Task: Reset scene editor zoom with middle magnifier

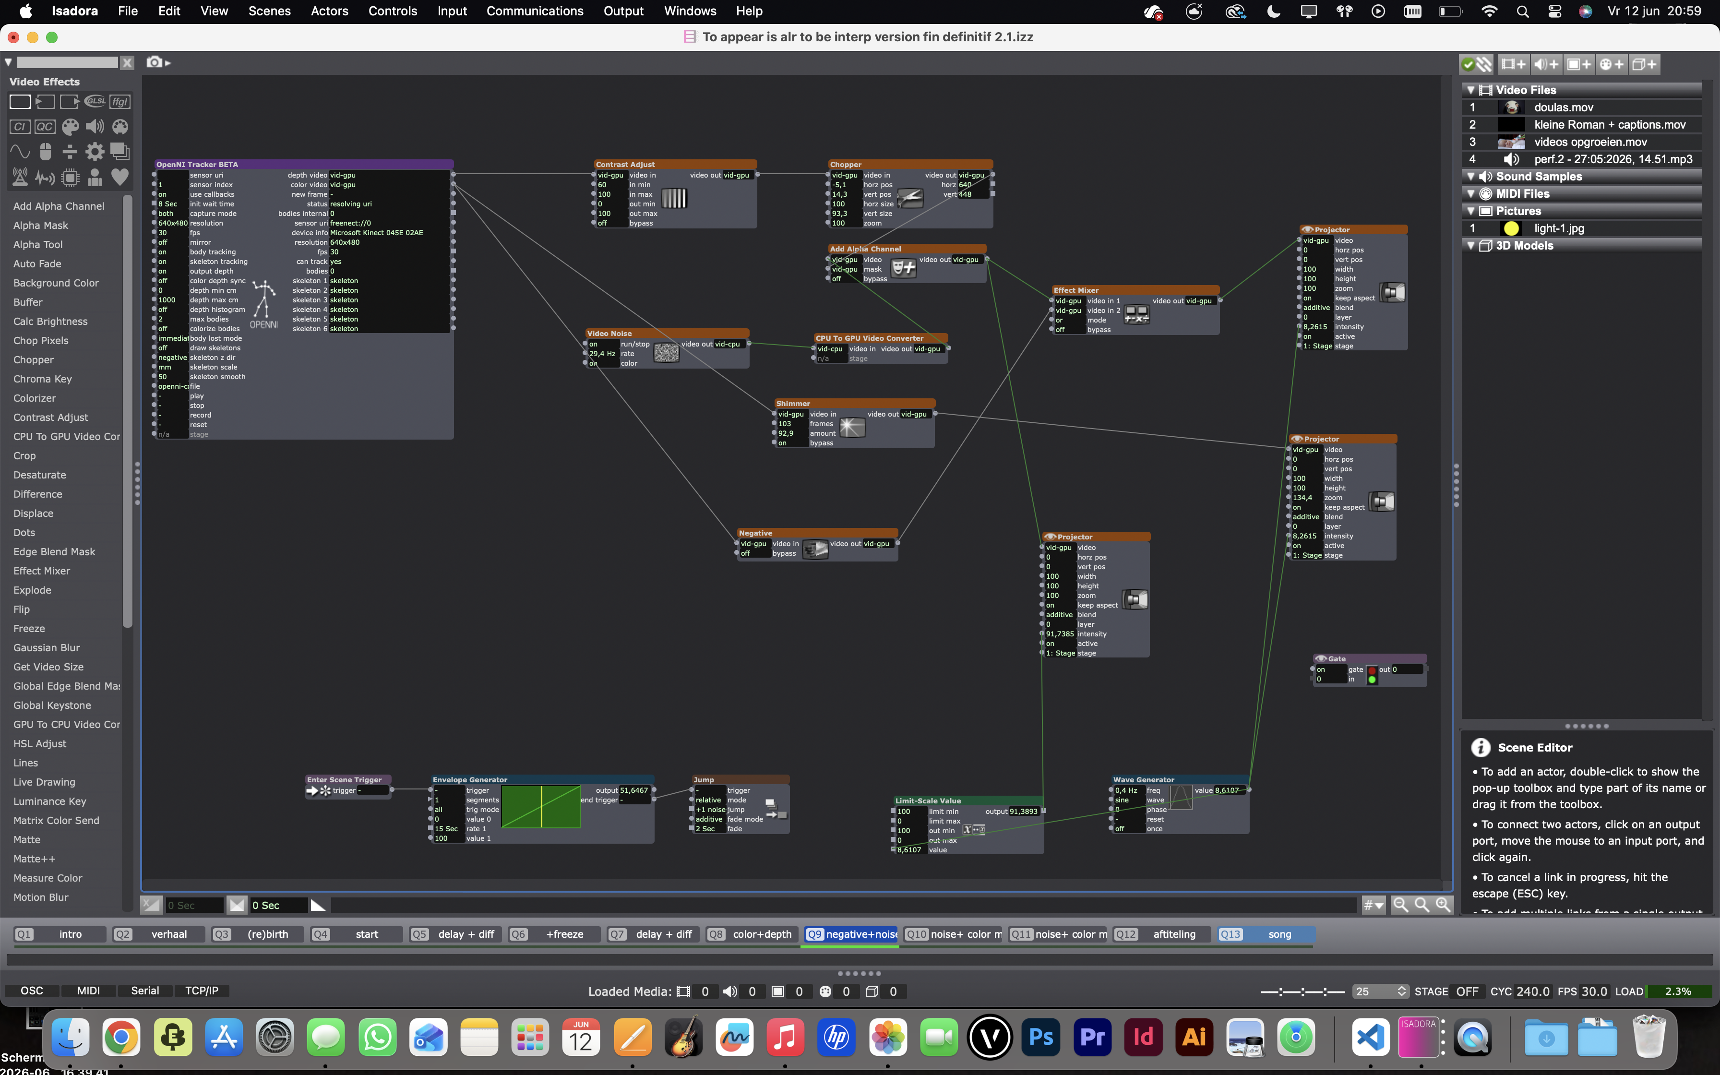Action: click(x=1421, y=904)
